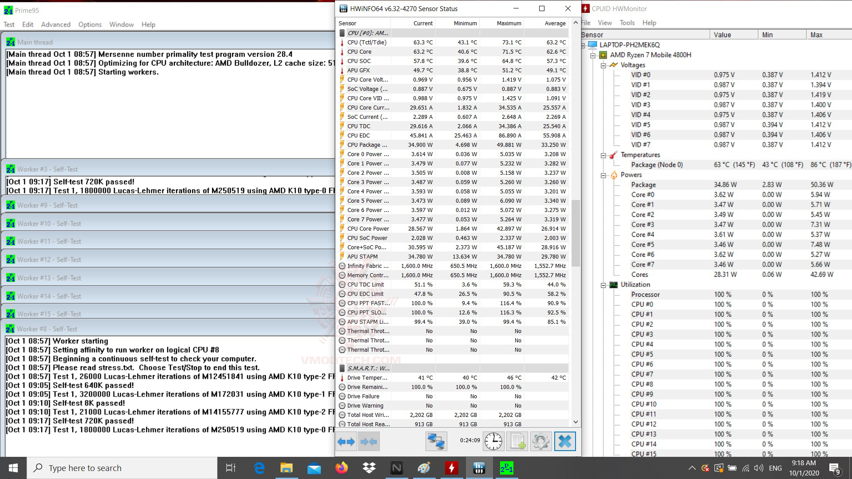
Task: Collapse the Powers tree node in HWMonitor
Action: pos(603,175)
